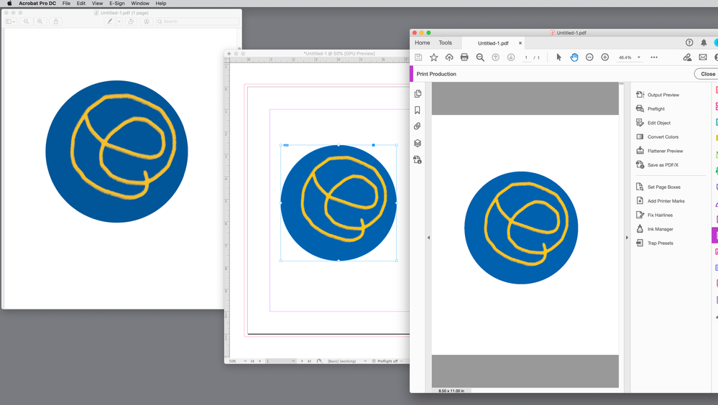Open Acrobat help question mark

click(689, 42)
